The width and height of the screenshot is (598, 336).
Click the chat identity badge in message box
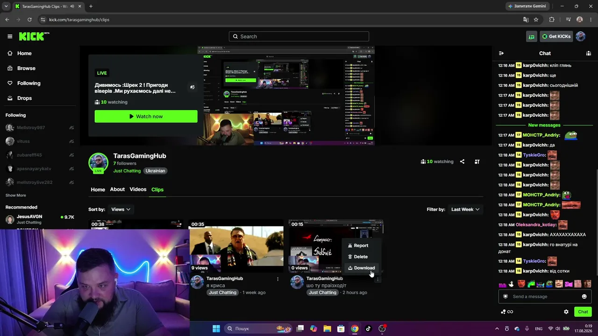click(x=505, y=296)
